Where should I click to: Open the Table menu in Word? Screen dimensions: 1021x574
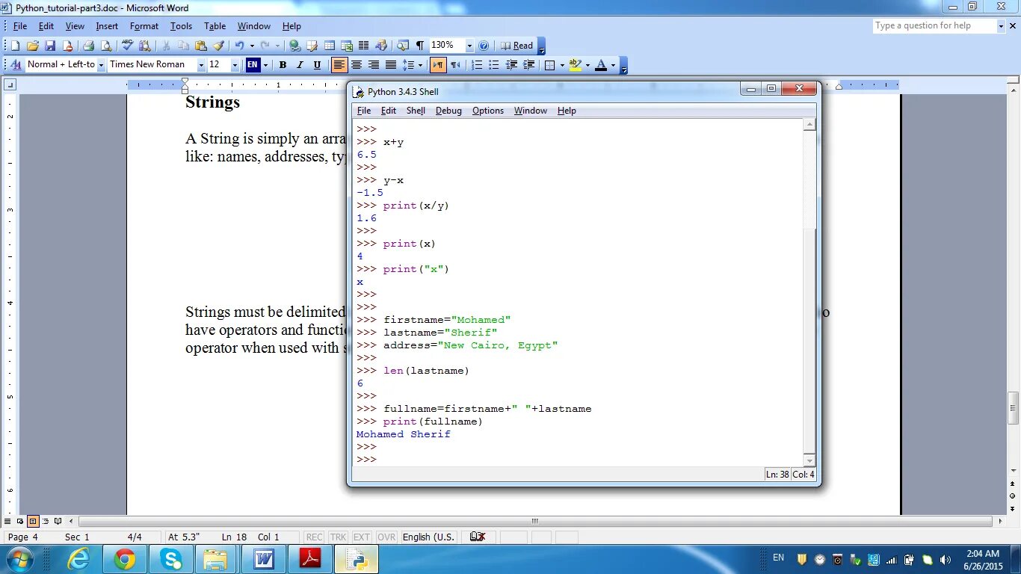(215, 26)
